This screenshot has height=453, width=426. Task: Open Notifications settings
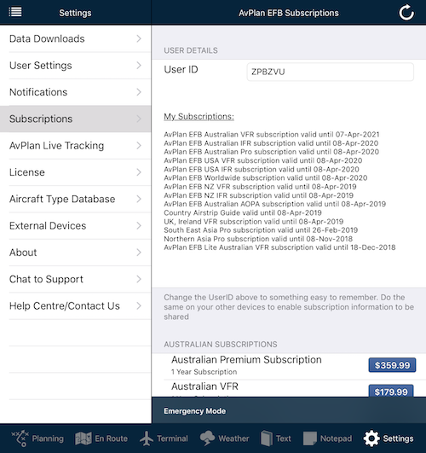76,92
